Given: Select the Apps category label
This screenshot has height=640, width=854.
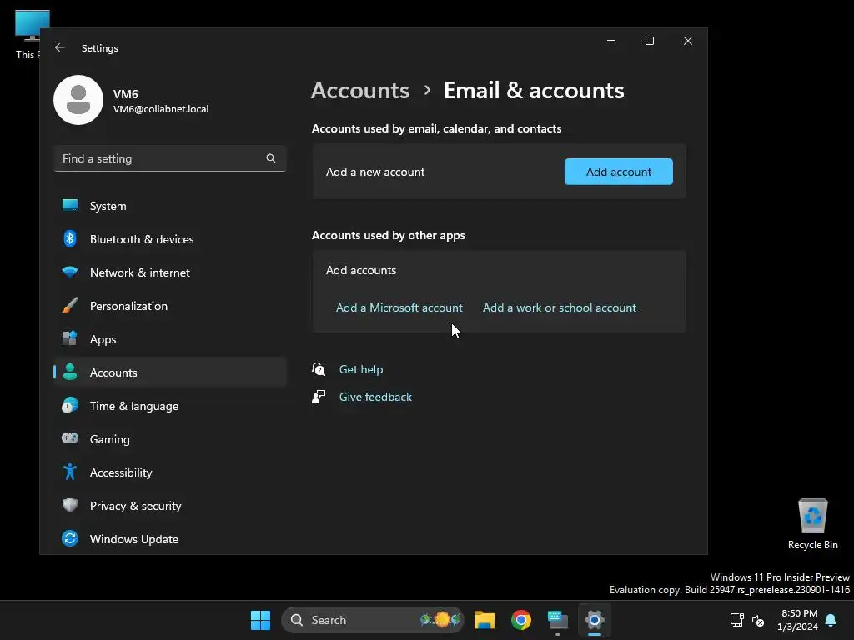Looking at the screenshot, I should [103, 339].
